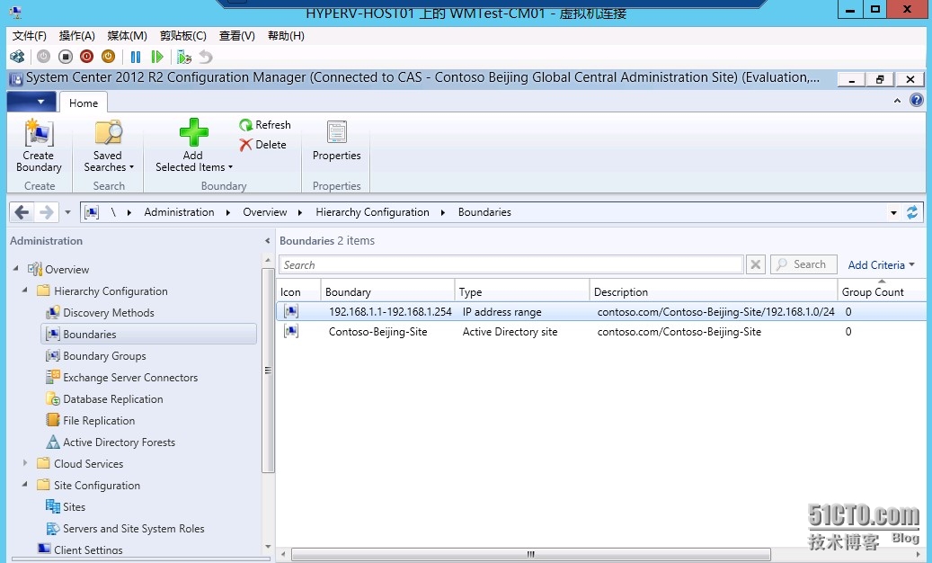Viewport: 932px width, 563px height.
Task: Click the green Add Selected Items icon
Action: 194,132
